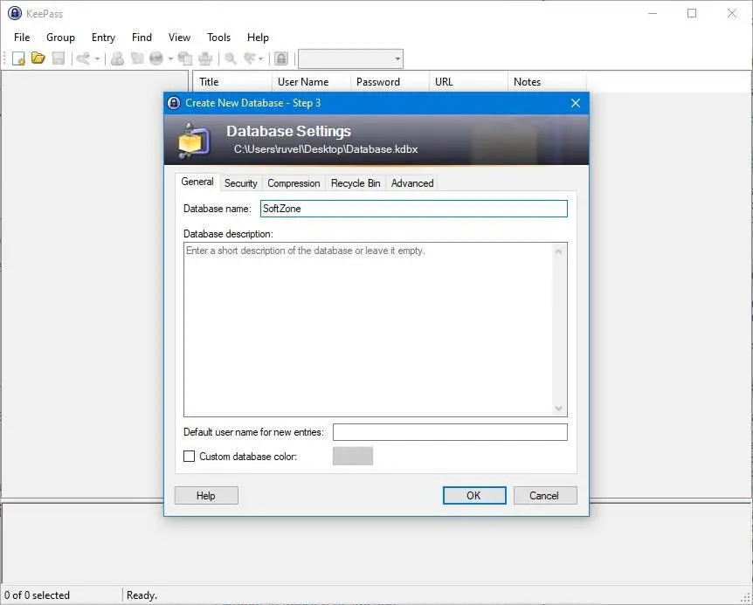
Task: Click the Notes column header
Action: (x=547, y=81)
